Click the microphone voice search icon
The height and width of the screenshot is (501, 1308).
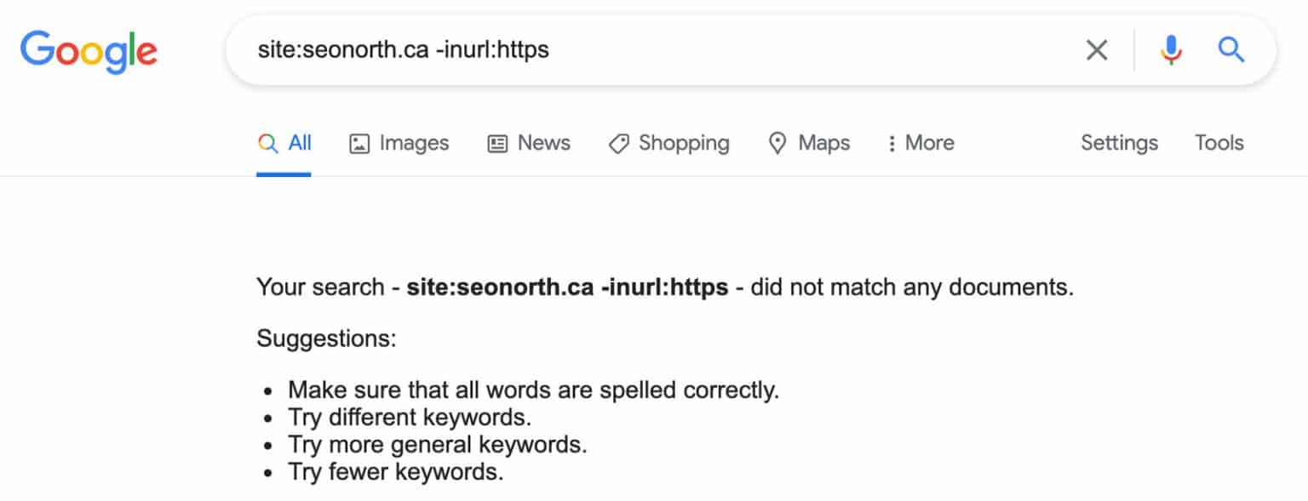click(x=1170, y=50)
